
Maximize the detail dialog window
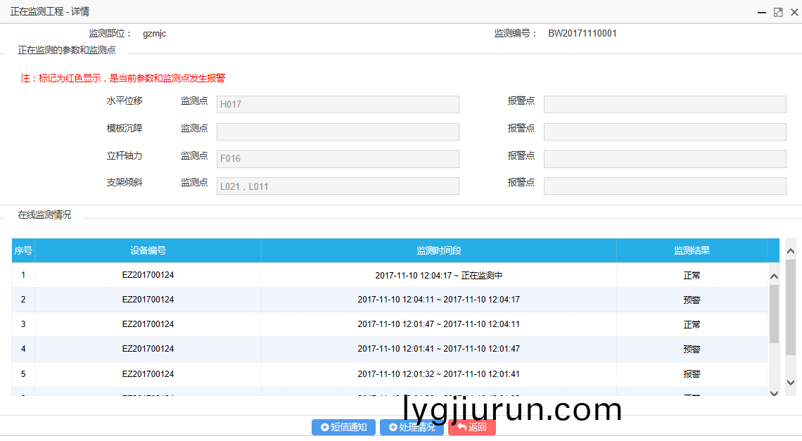[778, 12]
